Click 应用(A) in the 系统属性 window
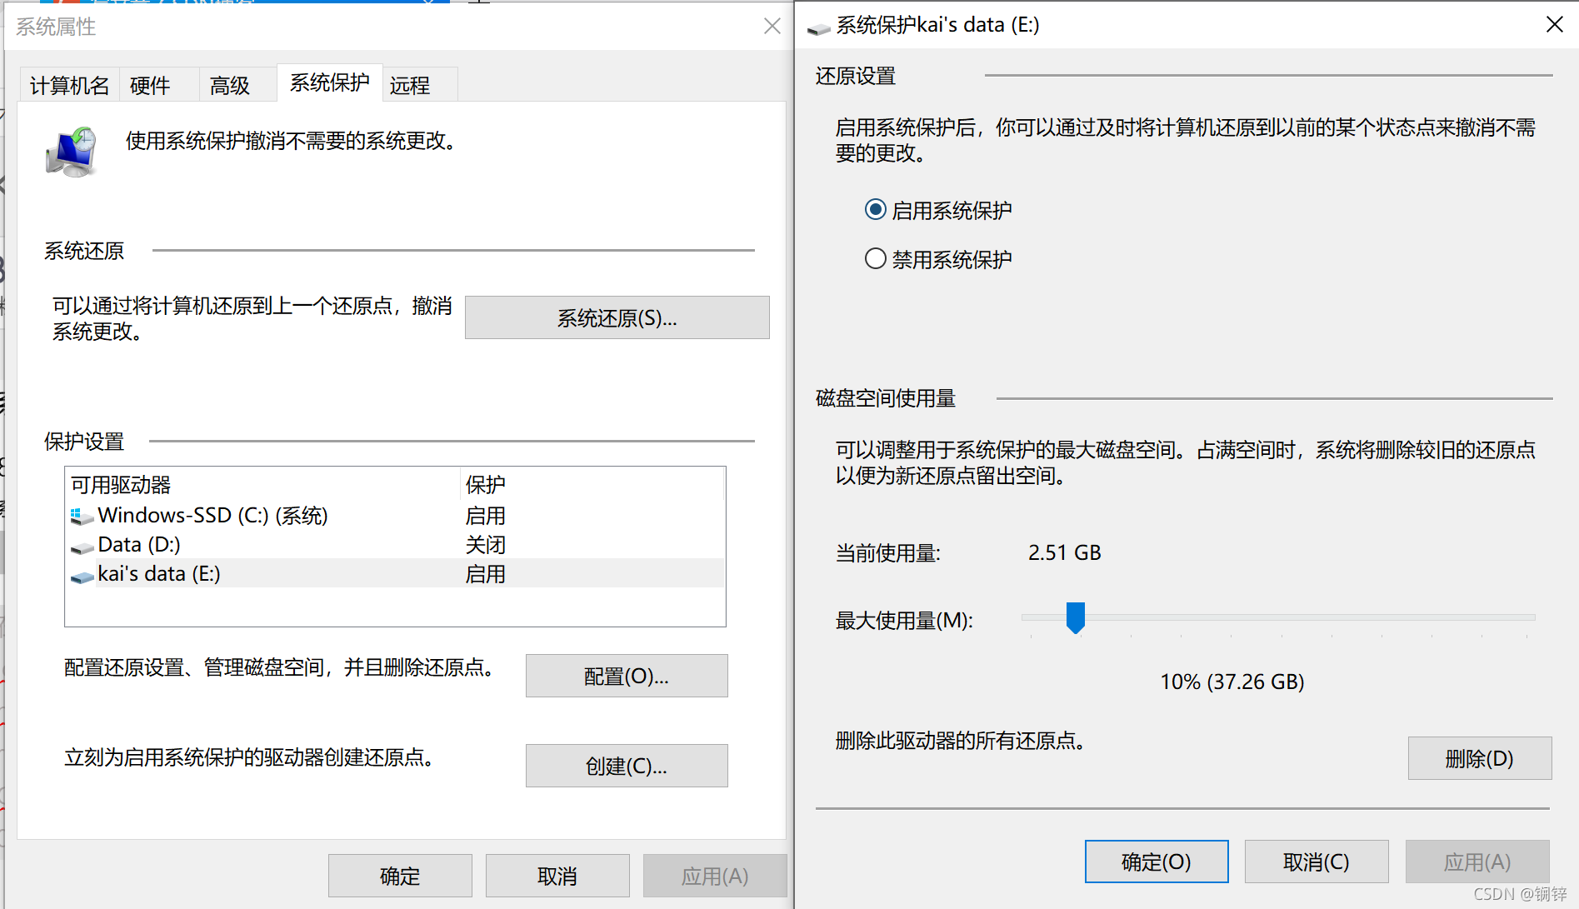 (x=715, y=876)
